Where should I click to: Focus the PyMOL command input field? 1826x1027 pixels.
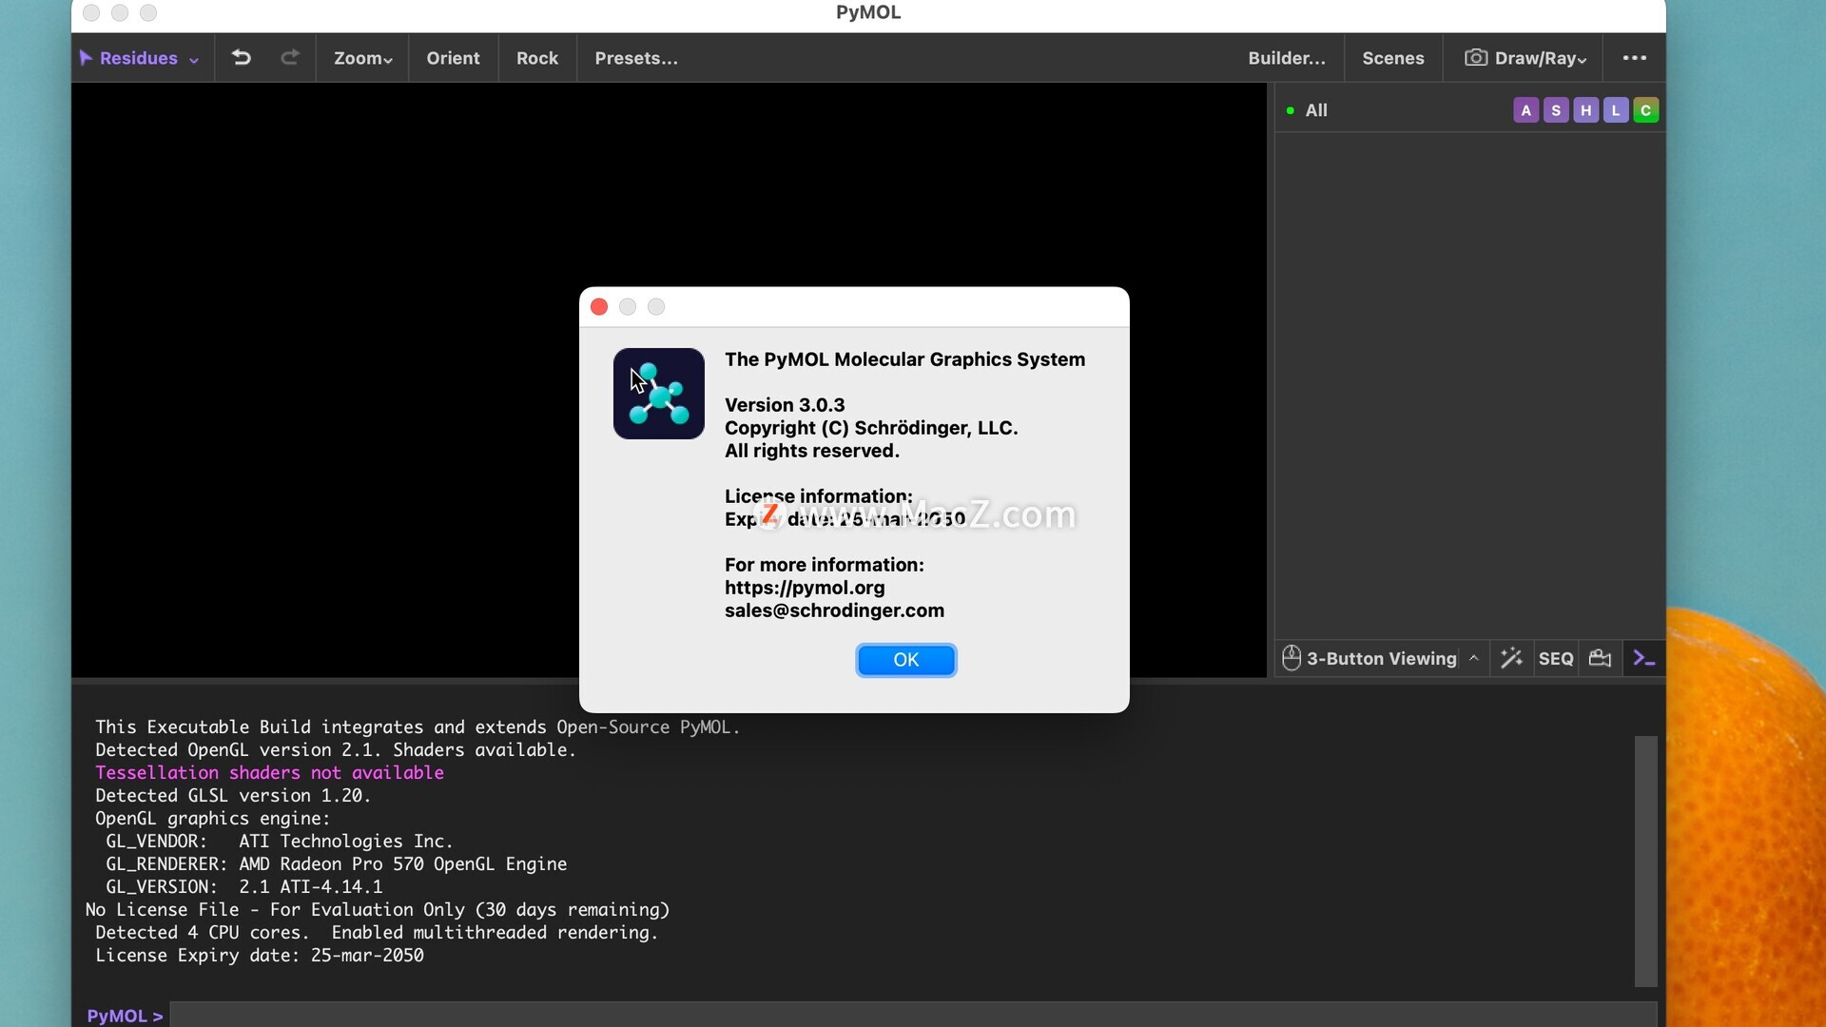[913, 1015]
